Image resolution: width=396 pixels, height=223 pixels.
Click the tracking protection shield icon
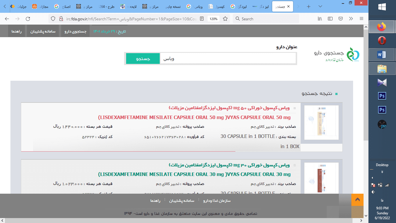[x=53, y=19]
